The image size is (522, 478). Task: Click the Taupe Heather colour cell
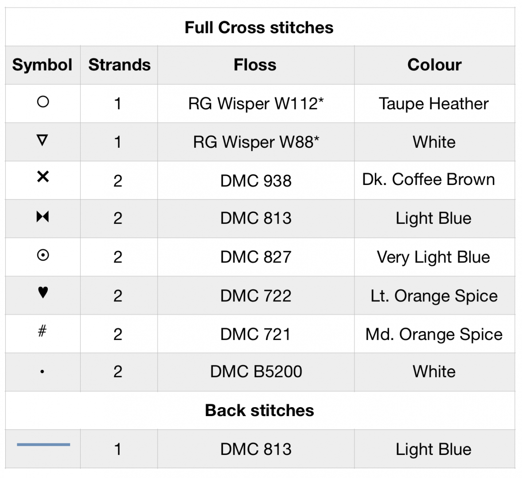coord(433,104)
